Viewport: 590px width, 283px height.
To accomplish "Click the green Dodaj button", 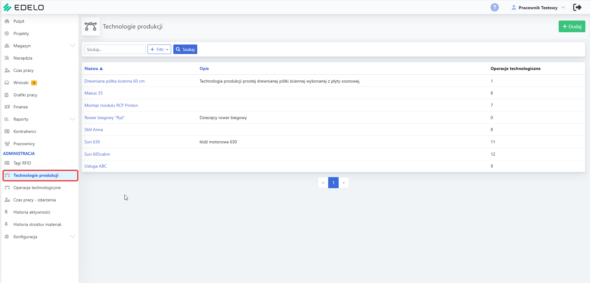I will [572, 26].
